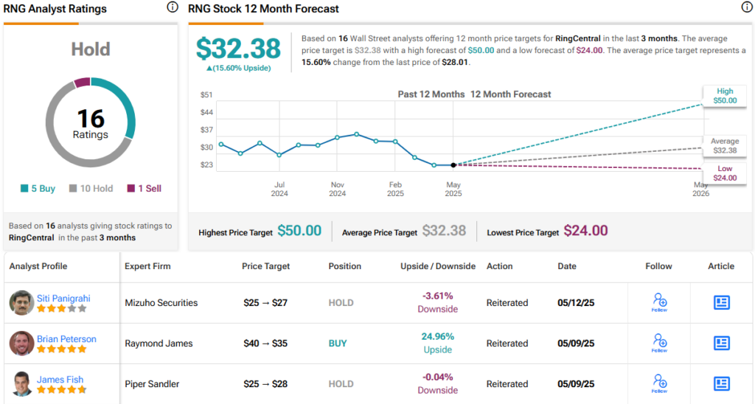Click James Fish's star rating
The width and height of the screenshot is (755, 404).
click(62, 389)
